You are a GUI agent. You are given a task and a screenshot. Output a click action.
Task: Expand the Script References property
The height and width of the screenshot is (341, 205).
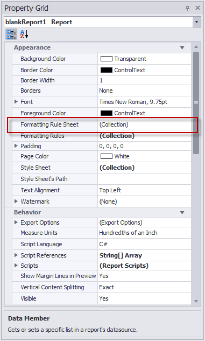coord(16,255)
